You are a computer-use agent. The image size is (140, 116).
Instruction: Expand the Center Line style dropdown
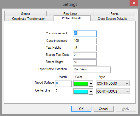point(113,91)
